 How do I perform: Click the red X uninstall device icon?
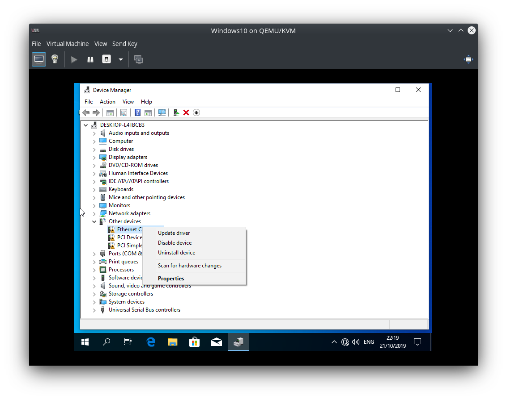click(x=186, y=112)
